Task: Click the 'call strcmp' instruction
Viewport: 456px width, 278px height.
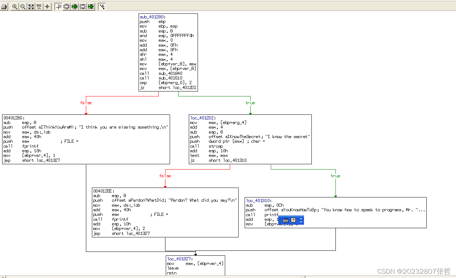Action: pos(206,146)
